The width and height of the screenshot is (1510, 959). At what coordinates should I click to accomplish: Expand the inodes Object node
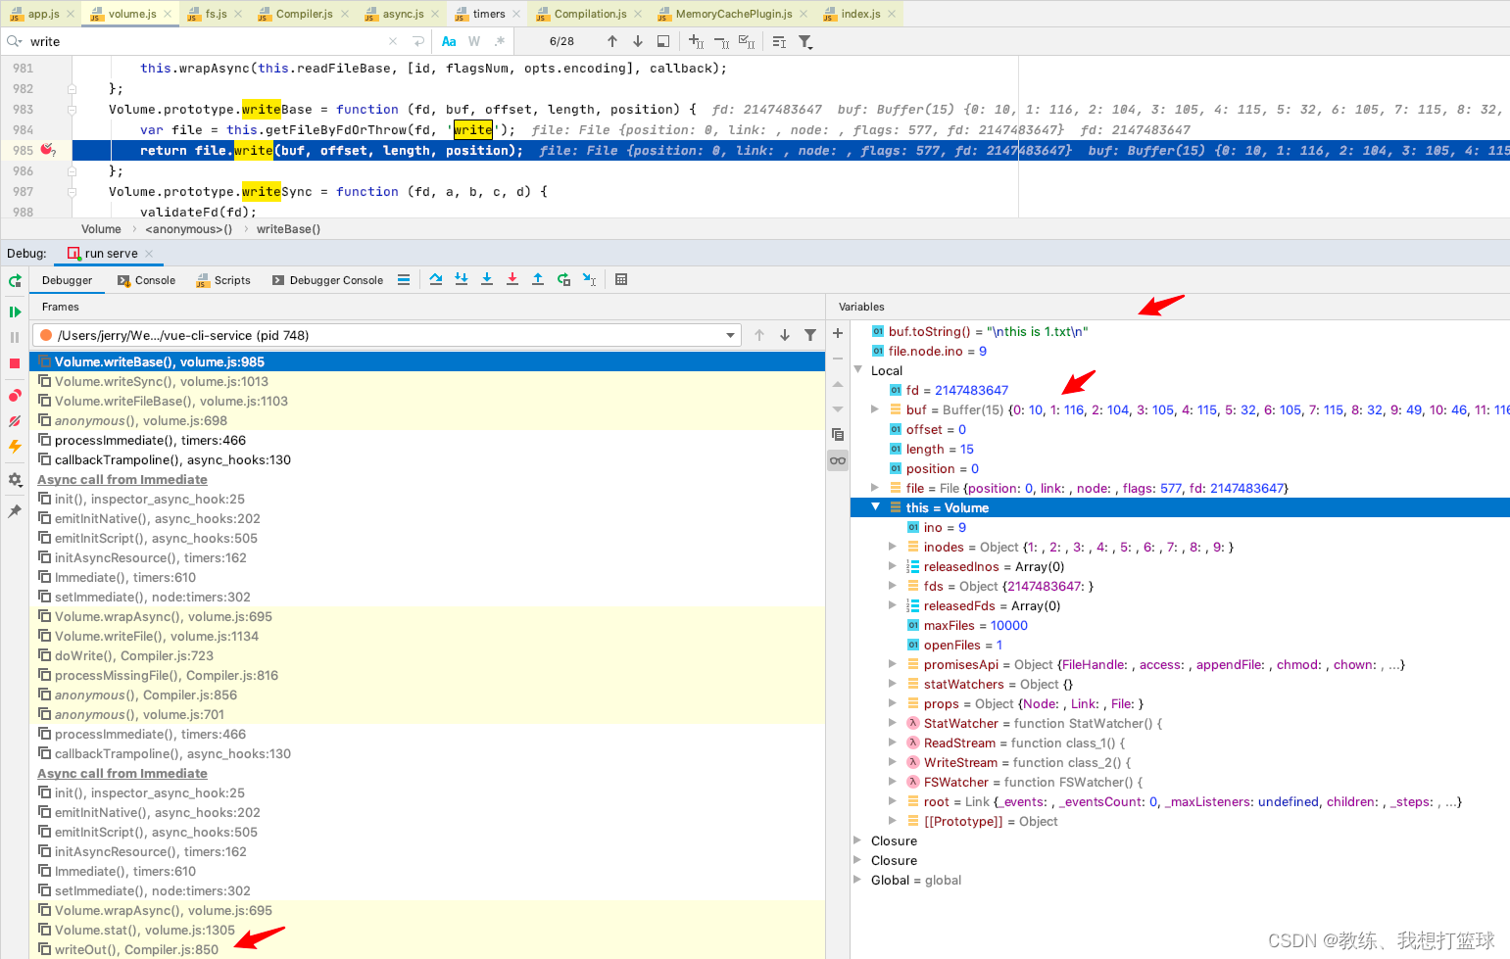(x=893, y=547)
